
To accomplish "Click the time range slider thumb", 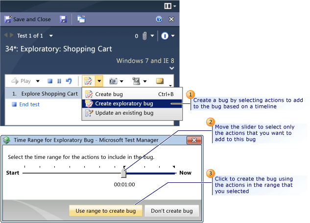I will click(124, 173).
